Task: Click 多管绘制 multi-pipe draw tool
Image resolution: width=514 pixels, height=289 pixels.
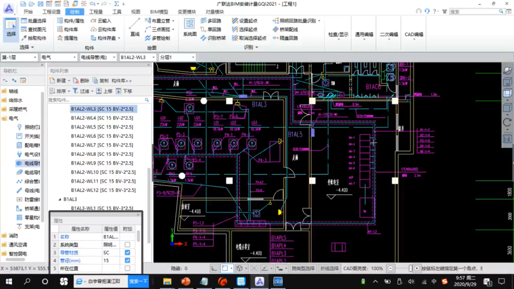Action: pyautogui.click(x=157, y=38)
